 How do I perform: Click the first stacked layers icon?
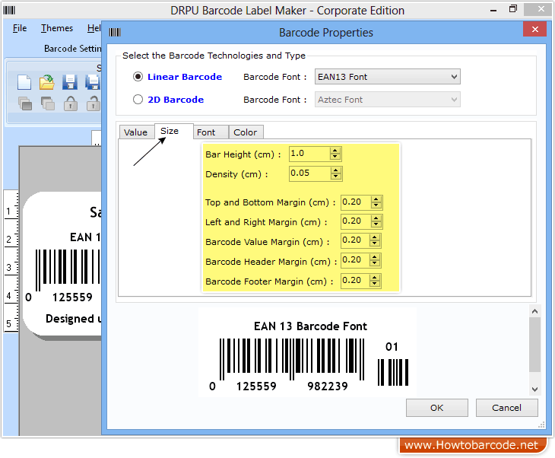25,103
